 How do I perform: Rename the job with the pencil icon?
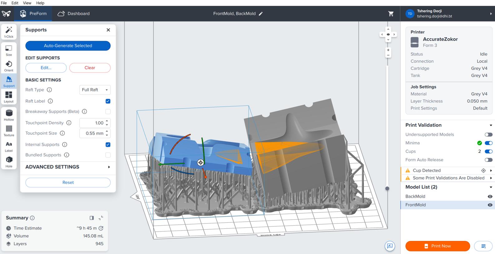(x=261, y=14)
